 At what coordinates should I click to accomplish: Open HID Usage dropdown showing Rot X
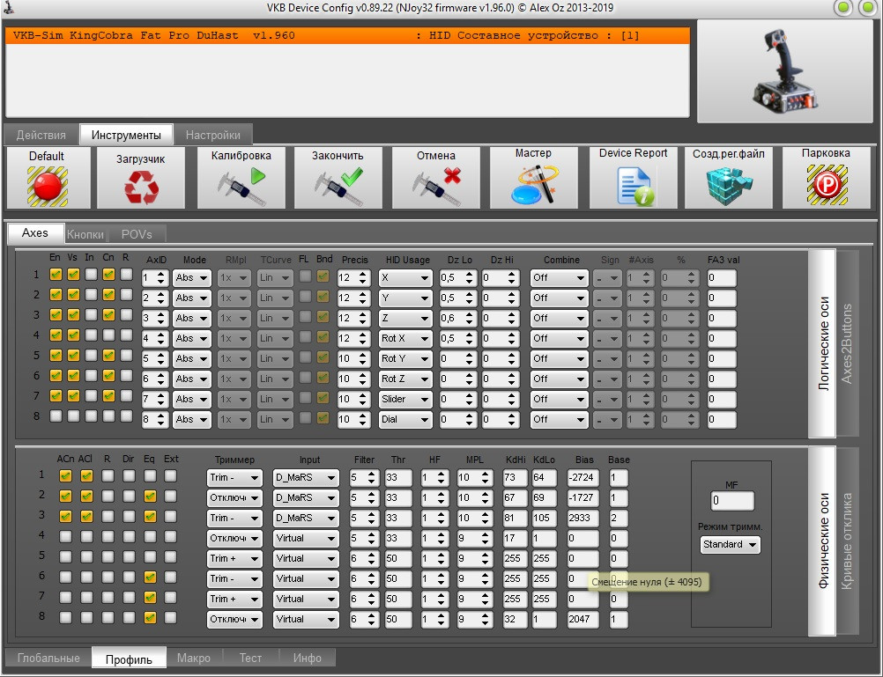pyautogui.click(x=404, y=339)
